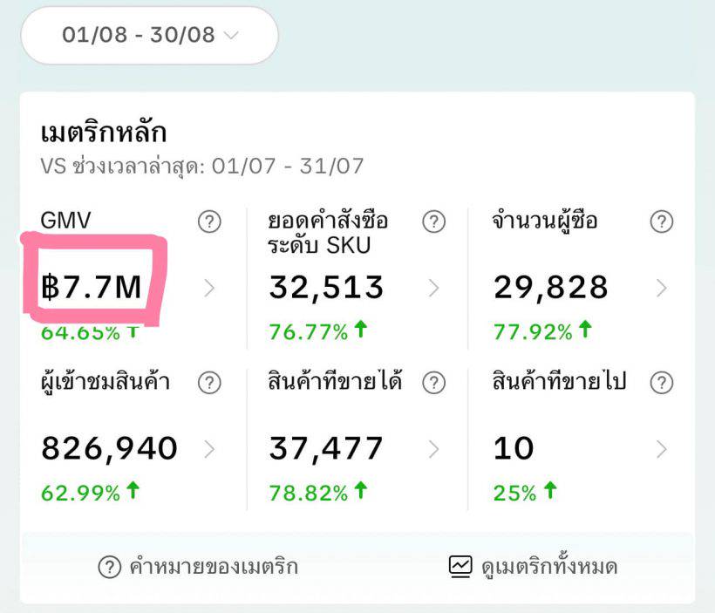Expand the chevron next to value 10
The height and width of the screenshot is (613, 715).
[x=662, y=449]
